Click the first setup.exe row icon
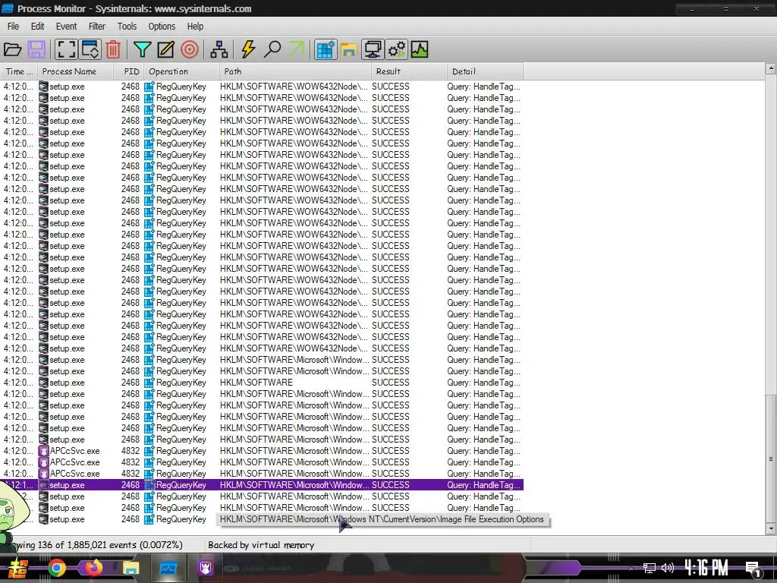The height and width of the screenshot is (583, 777). (43, 87)
